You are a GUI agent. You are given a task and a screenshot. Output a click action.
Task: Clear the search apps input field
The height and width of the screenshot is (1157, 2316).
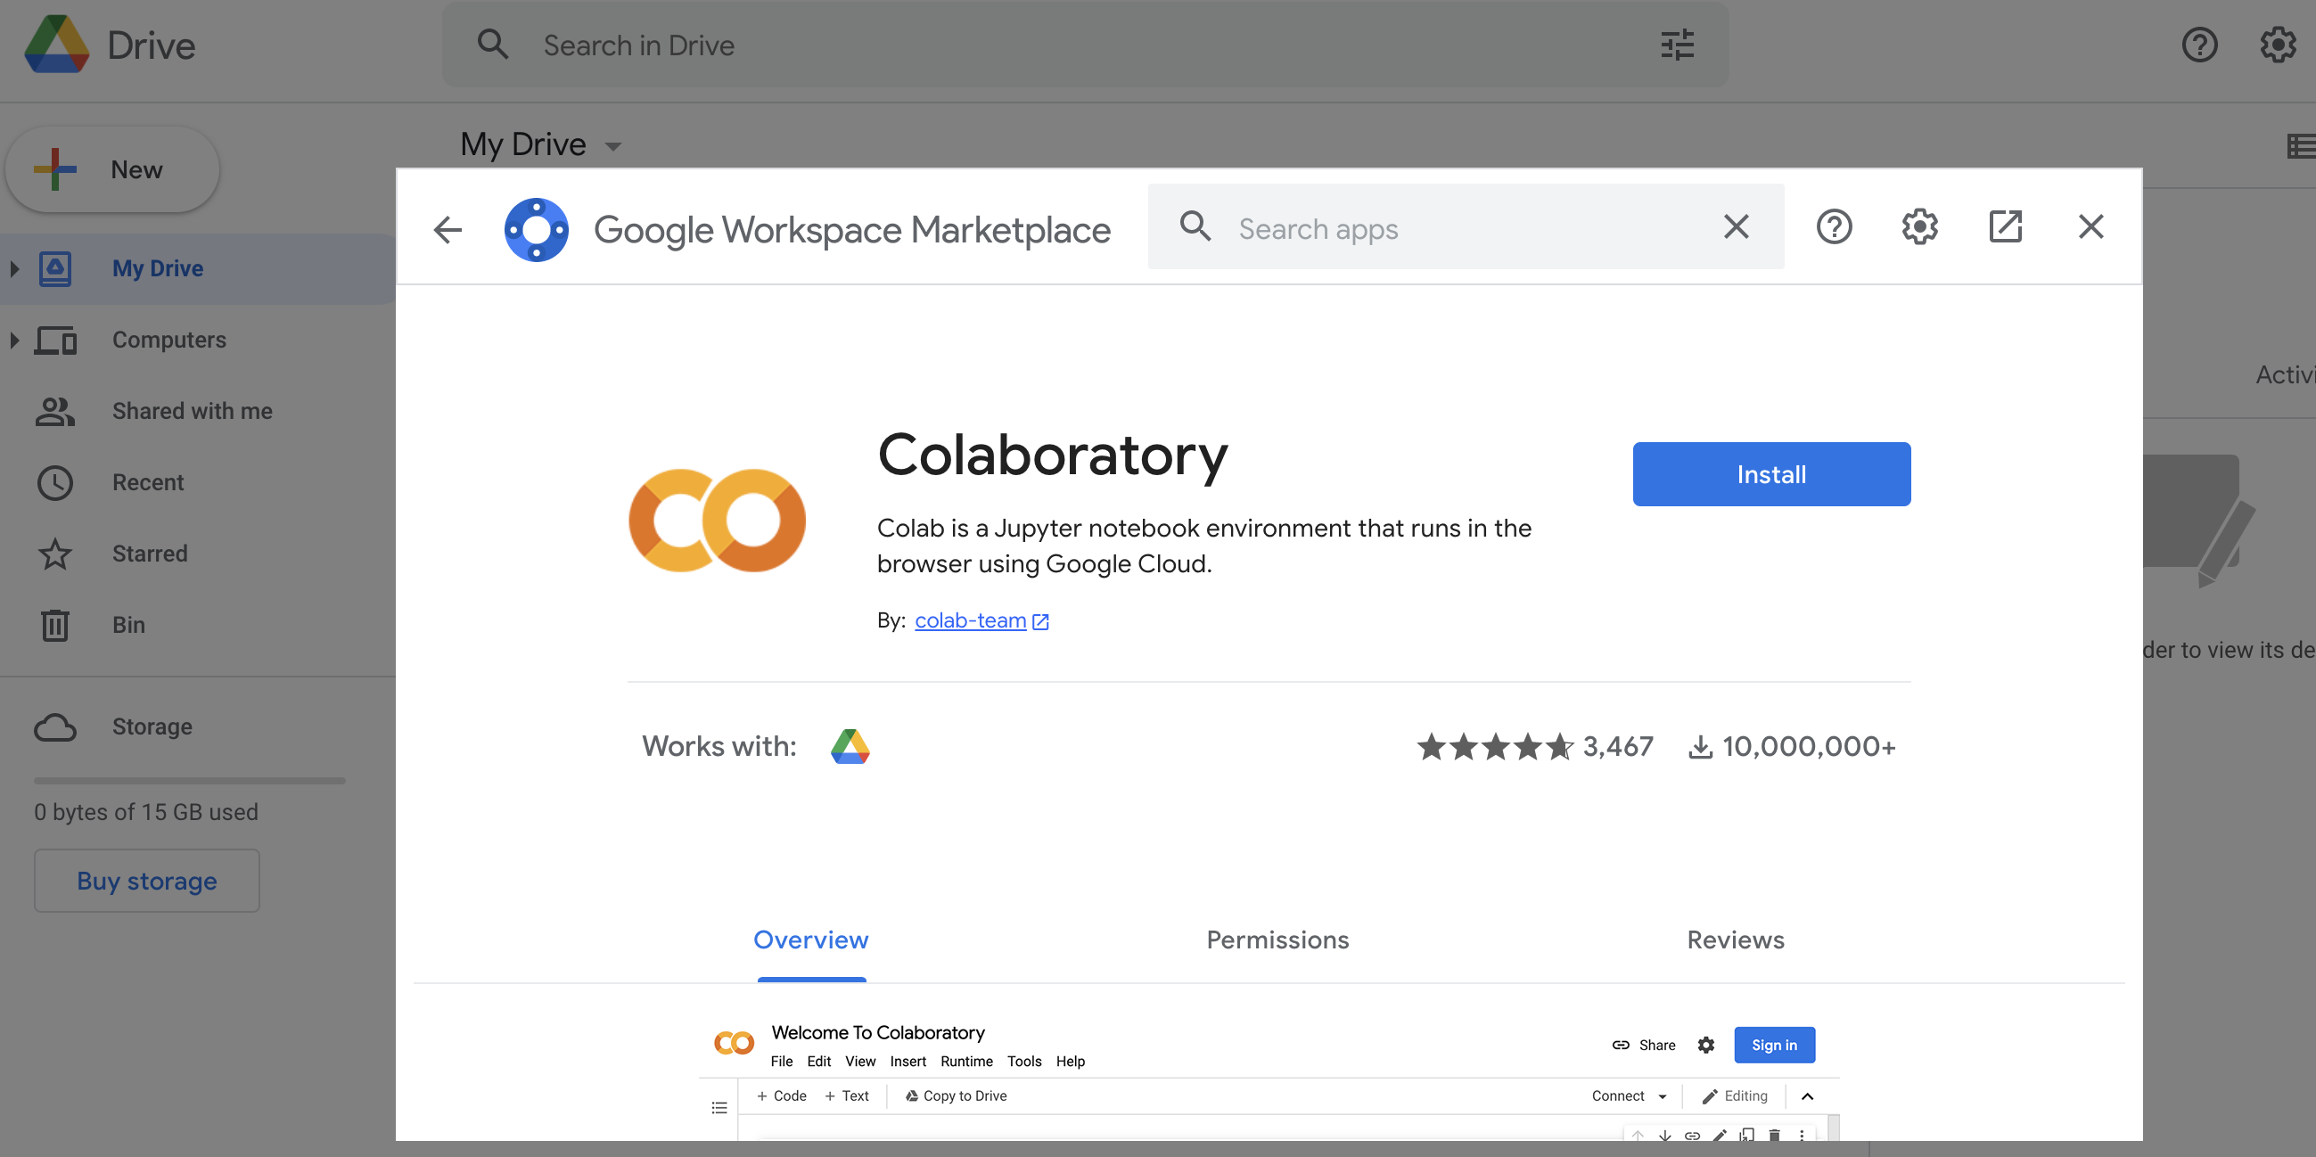coord(1736,226)
